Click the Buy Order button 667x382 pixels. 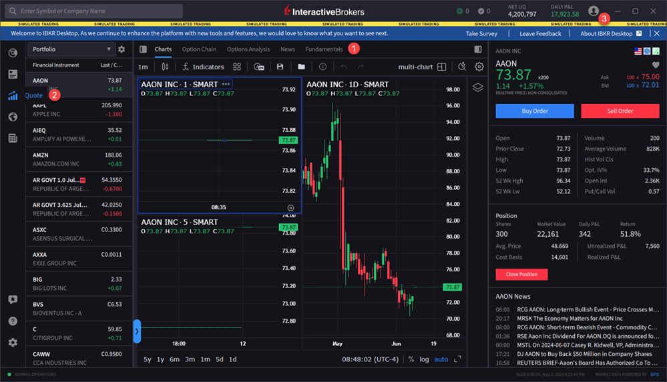pos(535,111)
